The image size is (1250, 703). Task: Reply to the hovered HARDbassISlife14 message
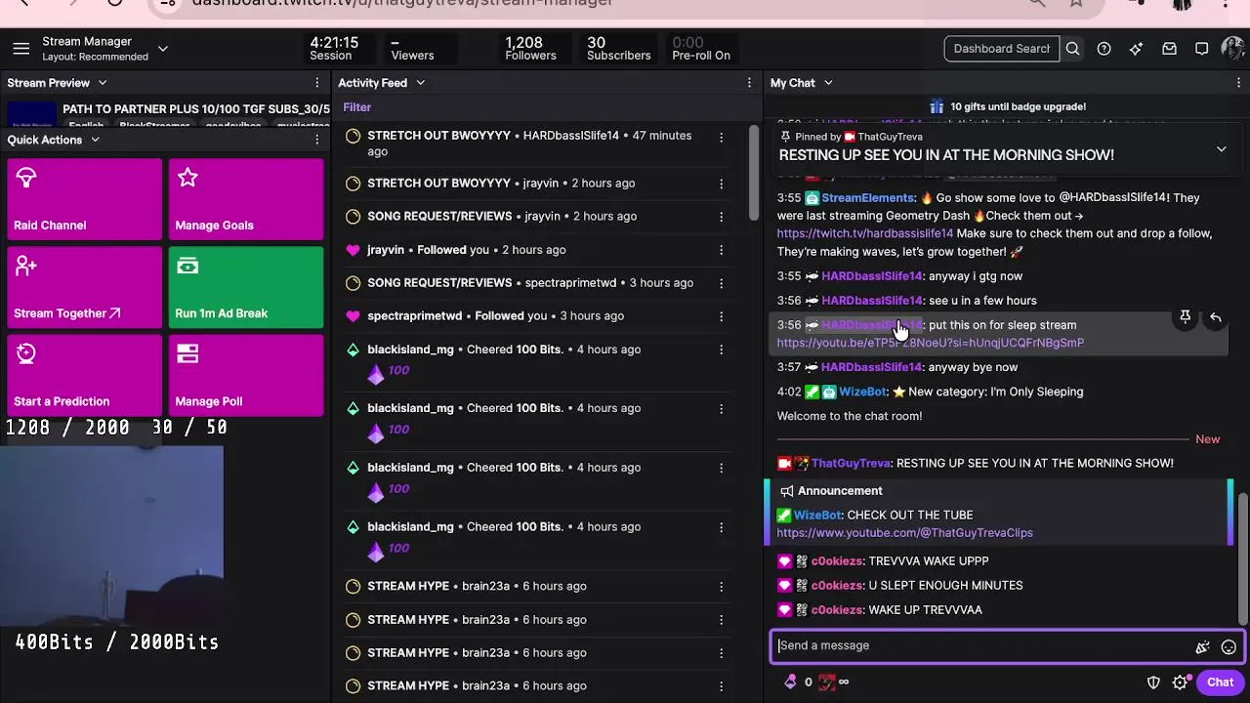[x=1216, y=317]
